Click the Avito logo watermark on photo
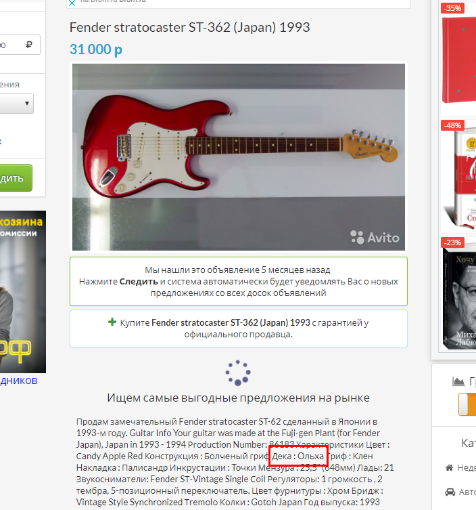 (x=375, y=238)
